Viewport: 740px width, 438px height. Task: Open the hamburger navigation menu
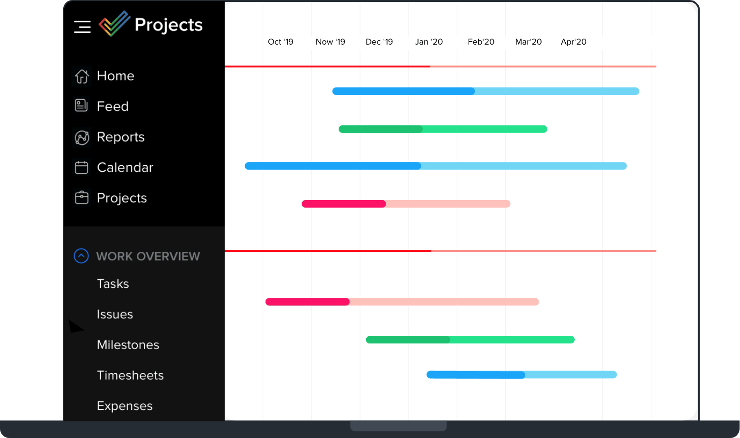(x=82, y=27)
